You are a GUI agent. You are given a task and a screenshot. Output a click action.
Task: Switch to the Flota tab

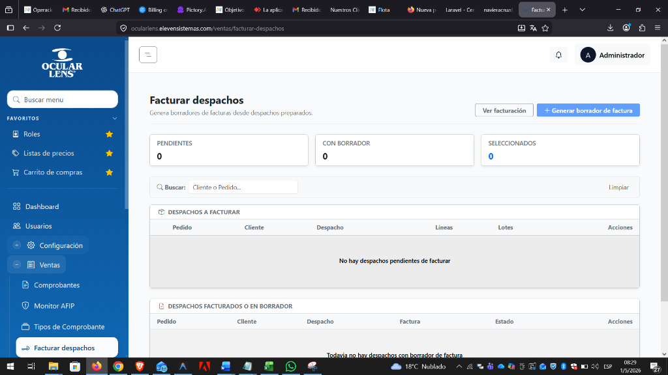[x=384, y=10]
